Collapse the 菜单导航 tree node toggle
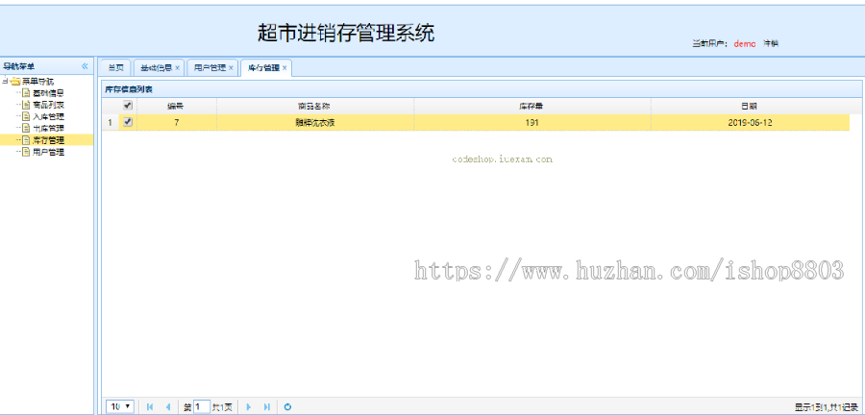The image size is (865, 415). [x=5, y=82]
